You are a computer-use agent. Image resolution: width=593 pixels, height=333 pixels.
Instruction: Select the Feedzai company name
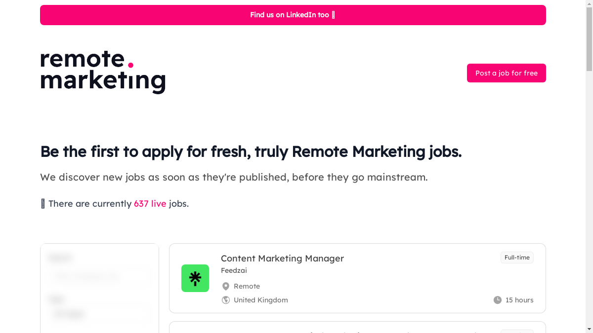tap(234, 270)
